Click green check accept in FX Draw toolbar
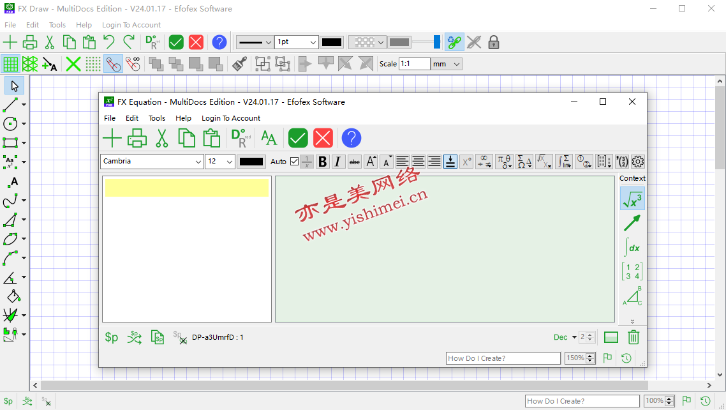The width and height of the screenshot is (726, 410). click(176, 42)
